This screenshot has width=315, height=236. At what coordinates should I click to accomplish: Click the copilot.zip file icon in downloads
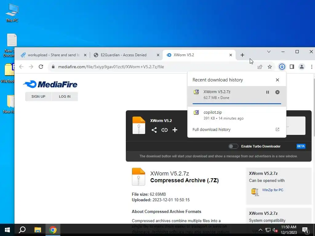coord(196,112)
